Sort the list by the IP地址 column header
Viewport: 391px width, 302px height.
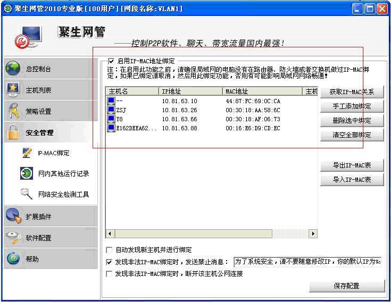tap(190, 91)
